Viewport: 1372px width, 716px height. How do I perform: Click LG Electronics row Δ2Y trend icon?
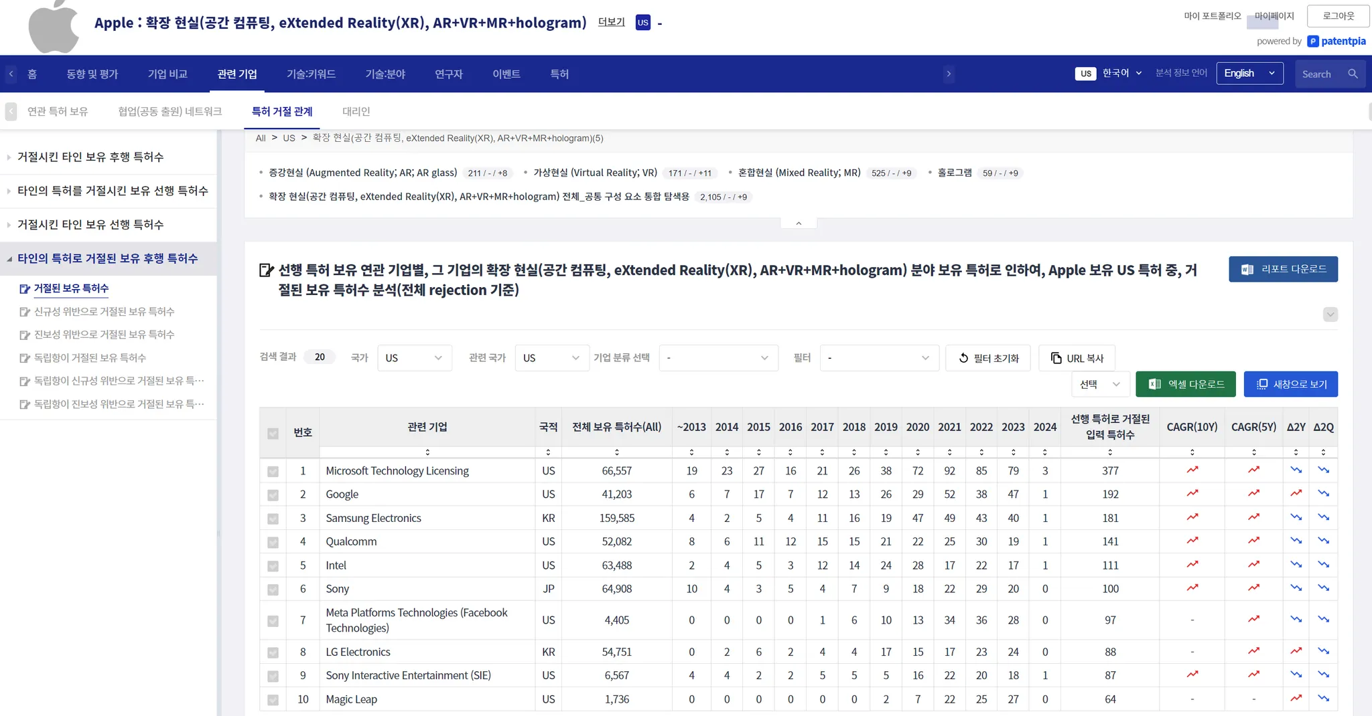click(1296, 651)
